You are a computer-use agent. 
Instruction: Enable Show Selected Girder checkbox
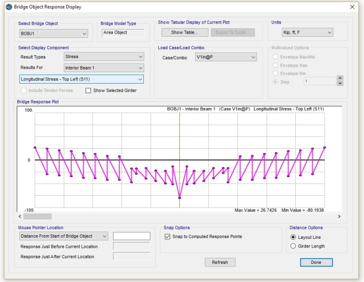[88, 91]
